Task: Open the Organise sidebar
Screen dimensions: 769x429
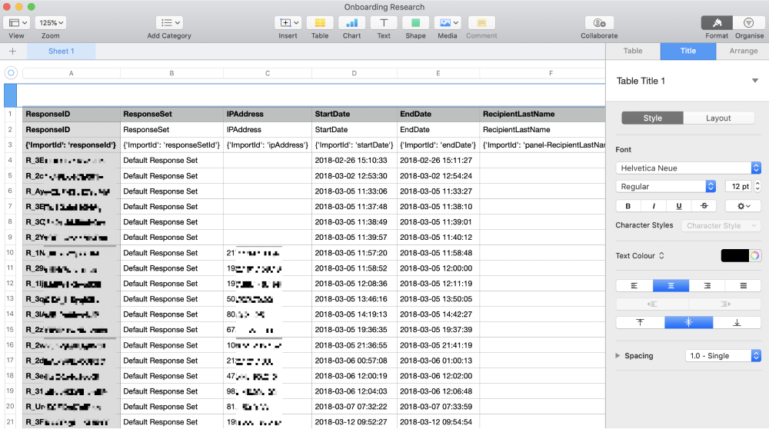Action: click(x=748, y=23)
